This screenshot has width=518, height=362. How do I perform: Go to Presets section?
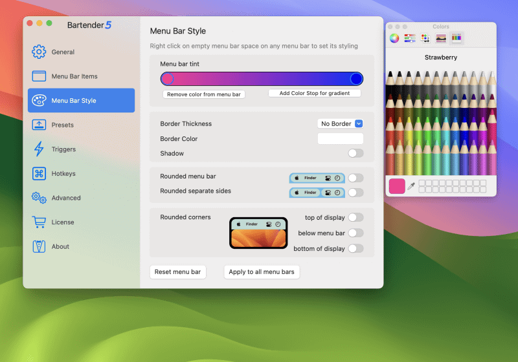pyautogui.click(x=82, y=125)
